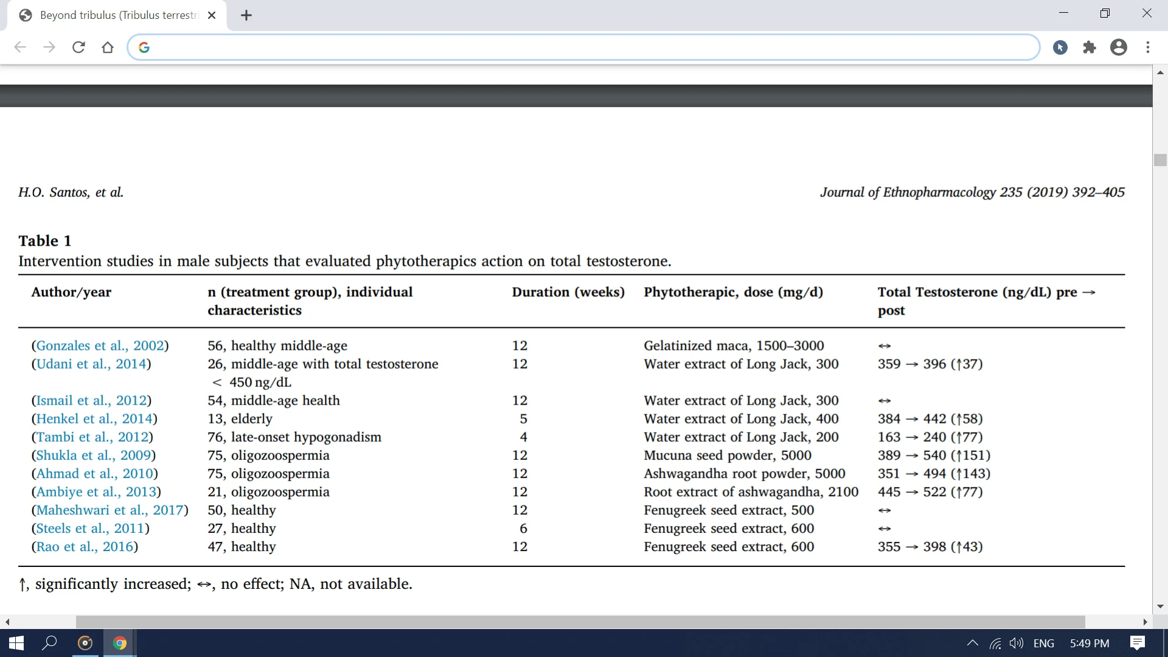Open the disc media app in taskbar
The height and width of the screenshot is (657, 1168).
point(86,643)
